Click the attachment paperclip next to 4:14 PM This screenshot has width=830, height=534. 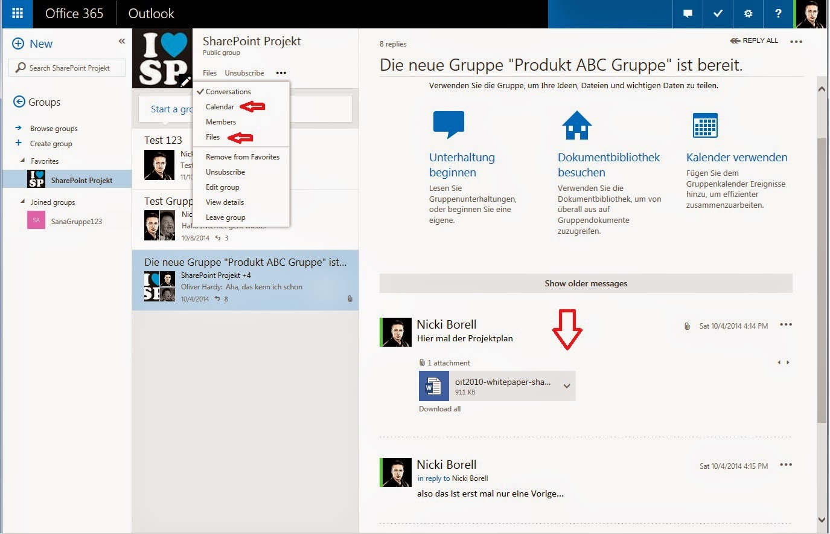687,326
